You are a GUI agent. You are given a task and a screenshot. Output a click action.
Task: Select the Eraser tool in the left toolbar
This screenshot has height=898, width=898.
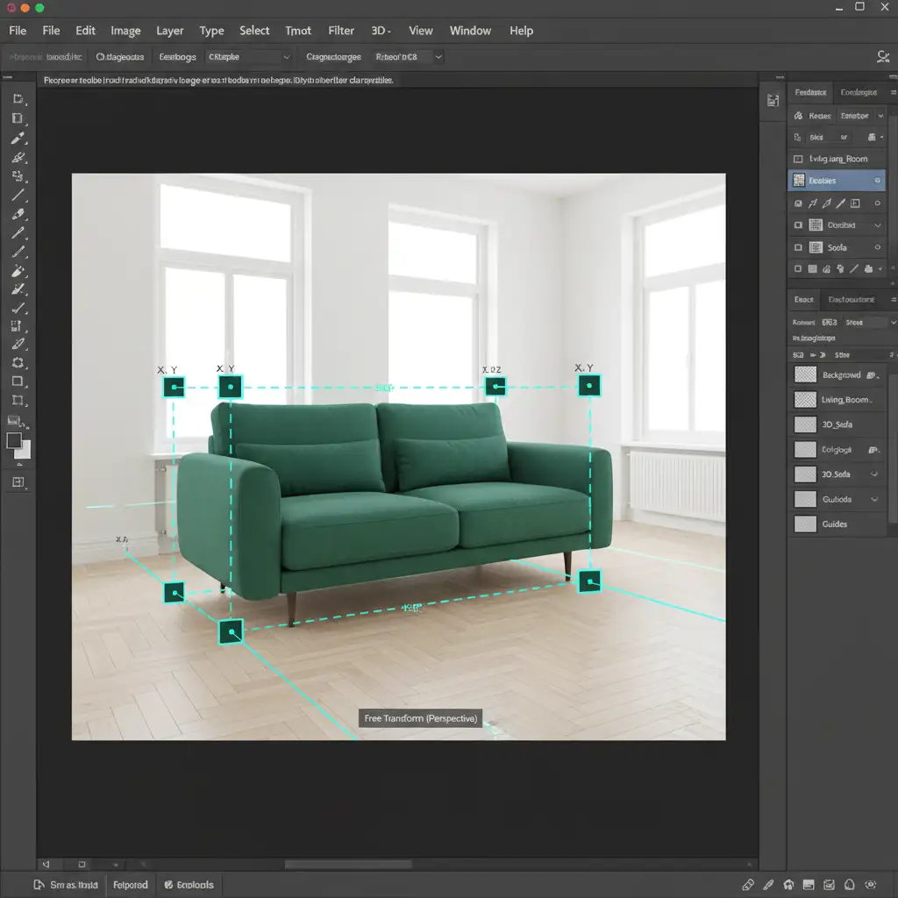click(18, 214)
